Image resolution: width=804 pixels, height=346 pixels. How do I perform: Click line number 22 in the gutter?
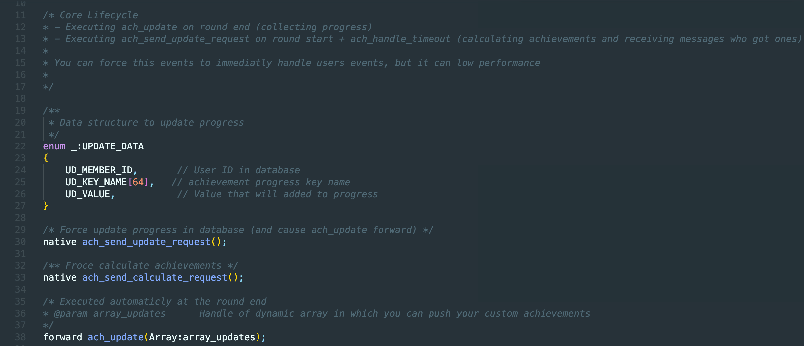(x=20, y=146)
